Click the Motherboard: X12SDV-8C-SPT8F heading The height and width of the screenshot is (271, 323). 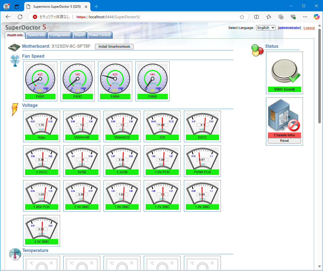[x=56, y=46]
